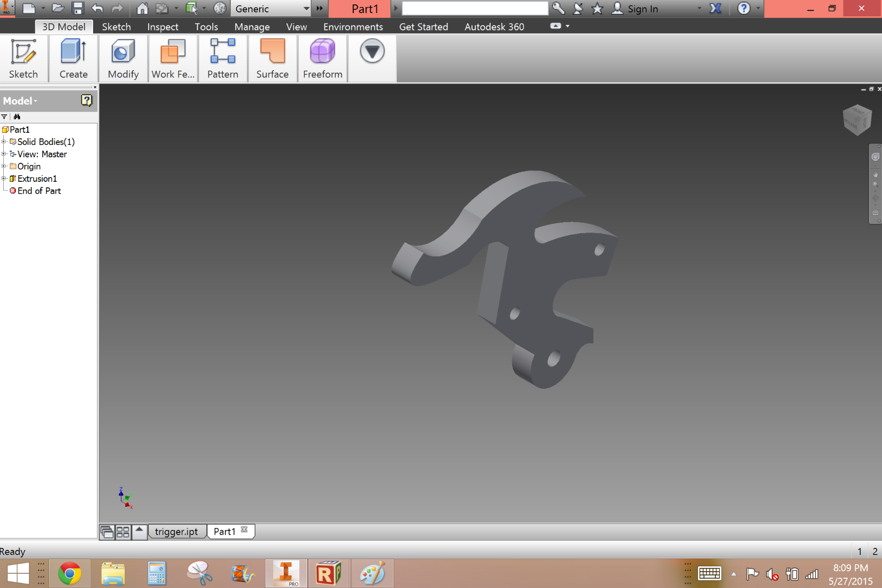
Task: Click the Favorites star icon
Action: 597,8
